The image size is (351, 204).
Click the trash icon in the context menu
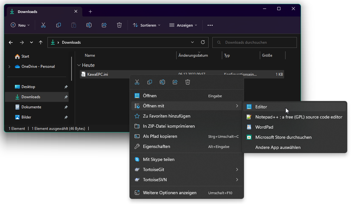coord(188,82)
